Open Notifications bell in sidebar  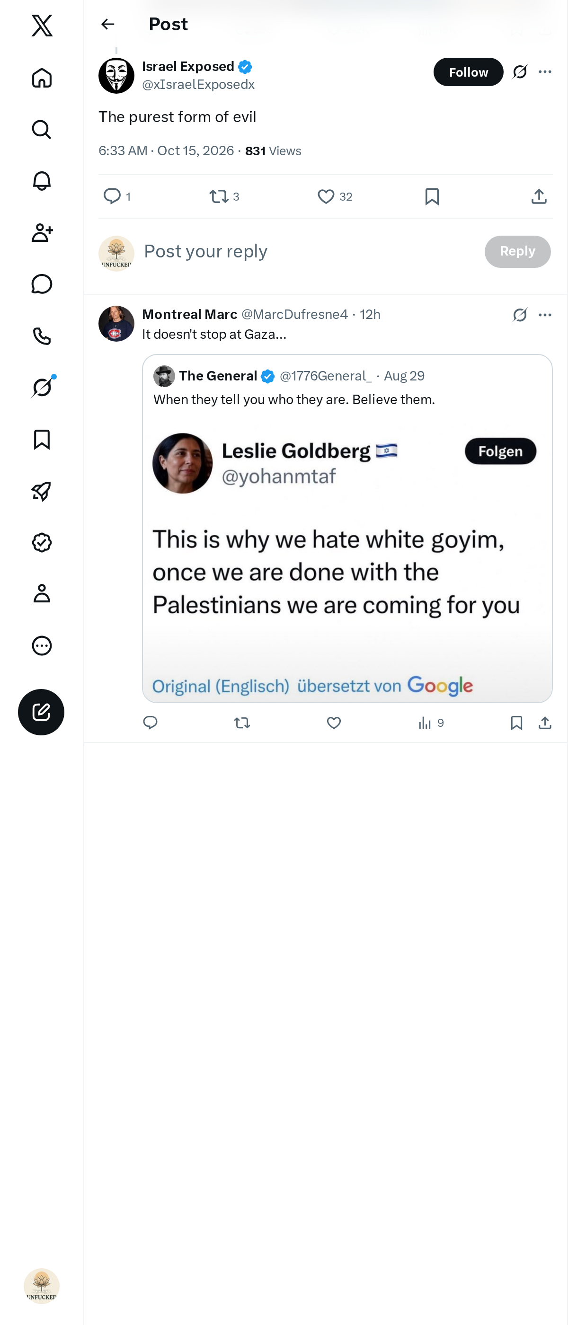coord(42,181)
